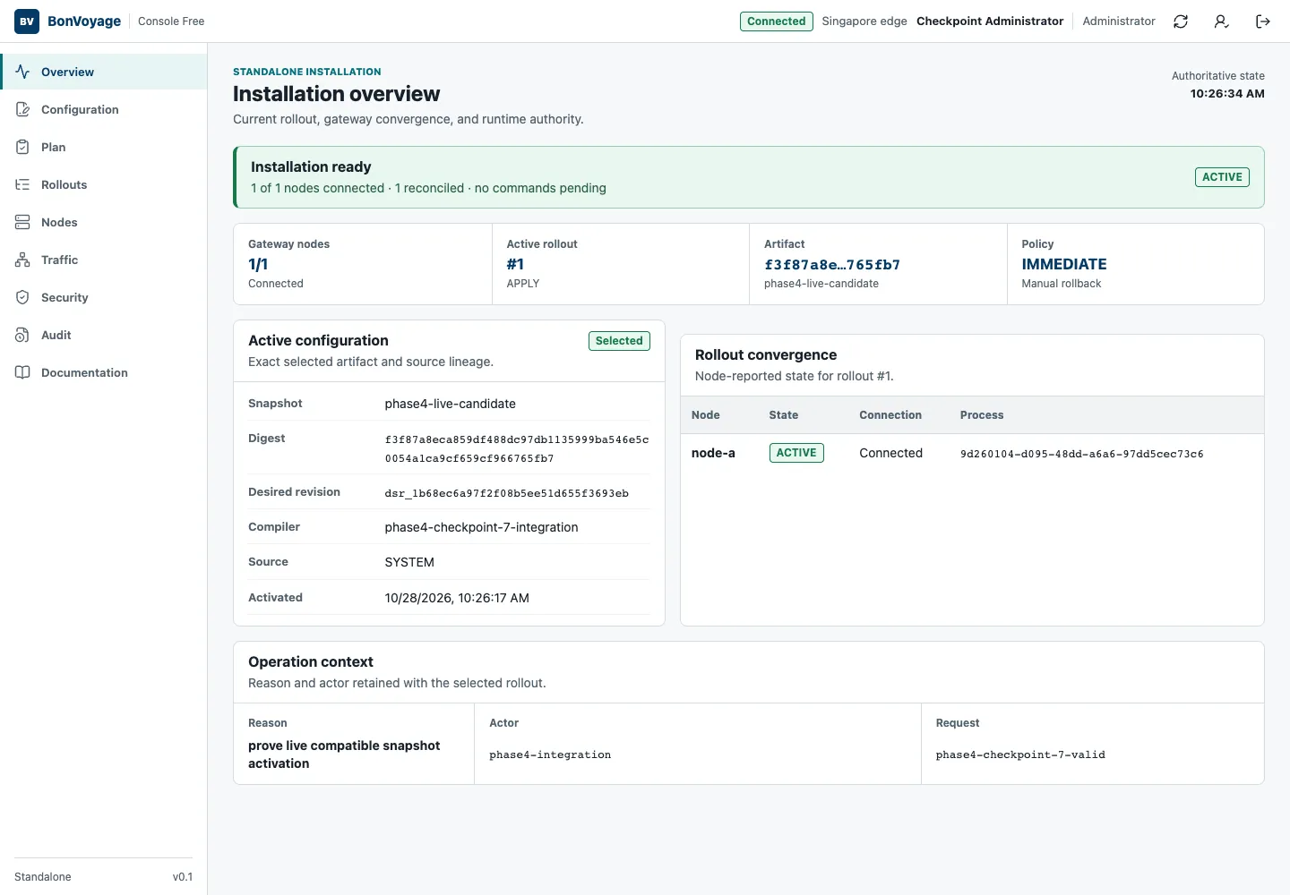Click the Overview pulse icon in sidebar
The height and width of the screenshot is (895, 1290).
pos(22,72)
